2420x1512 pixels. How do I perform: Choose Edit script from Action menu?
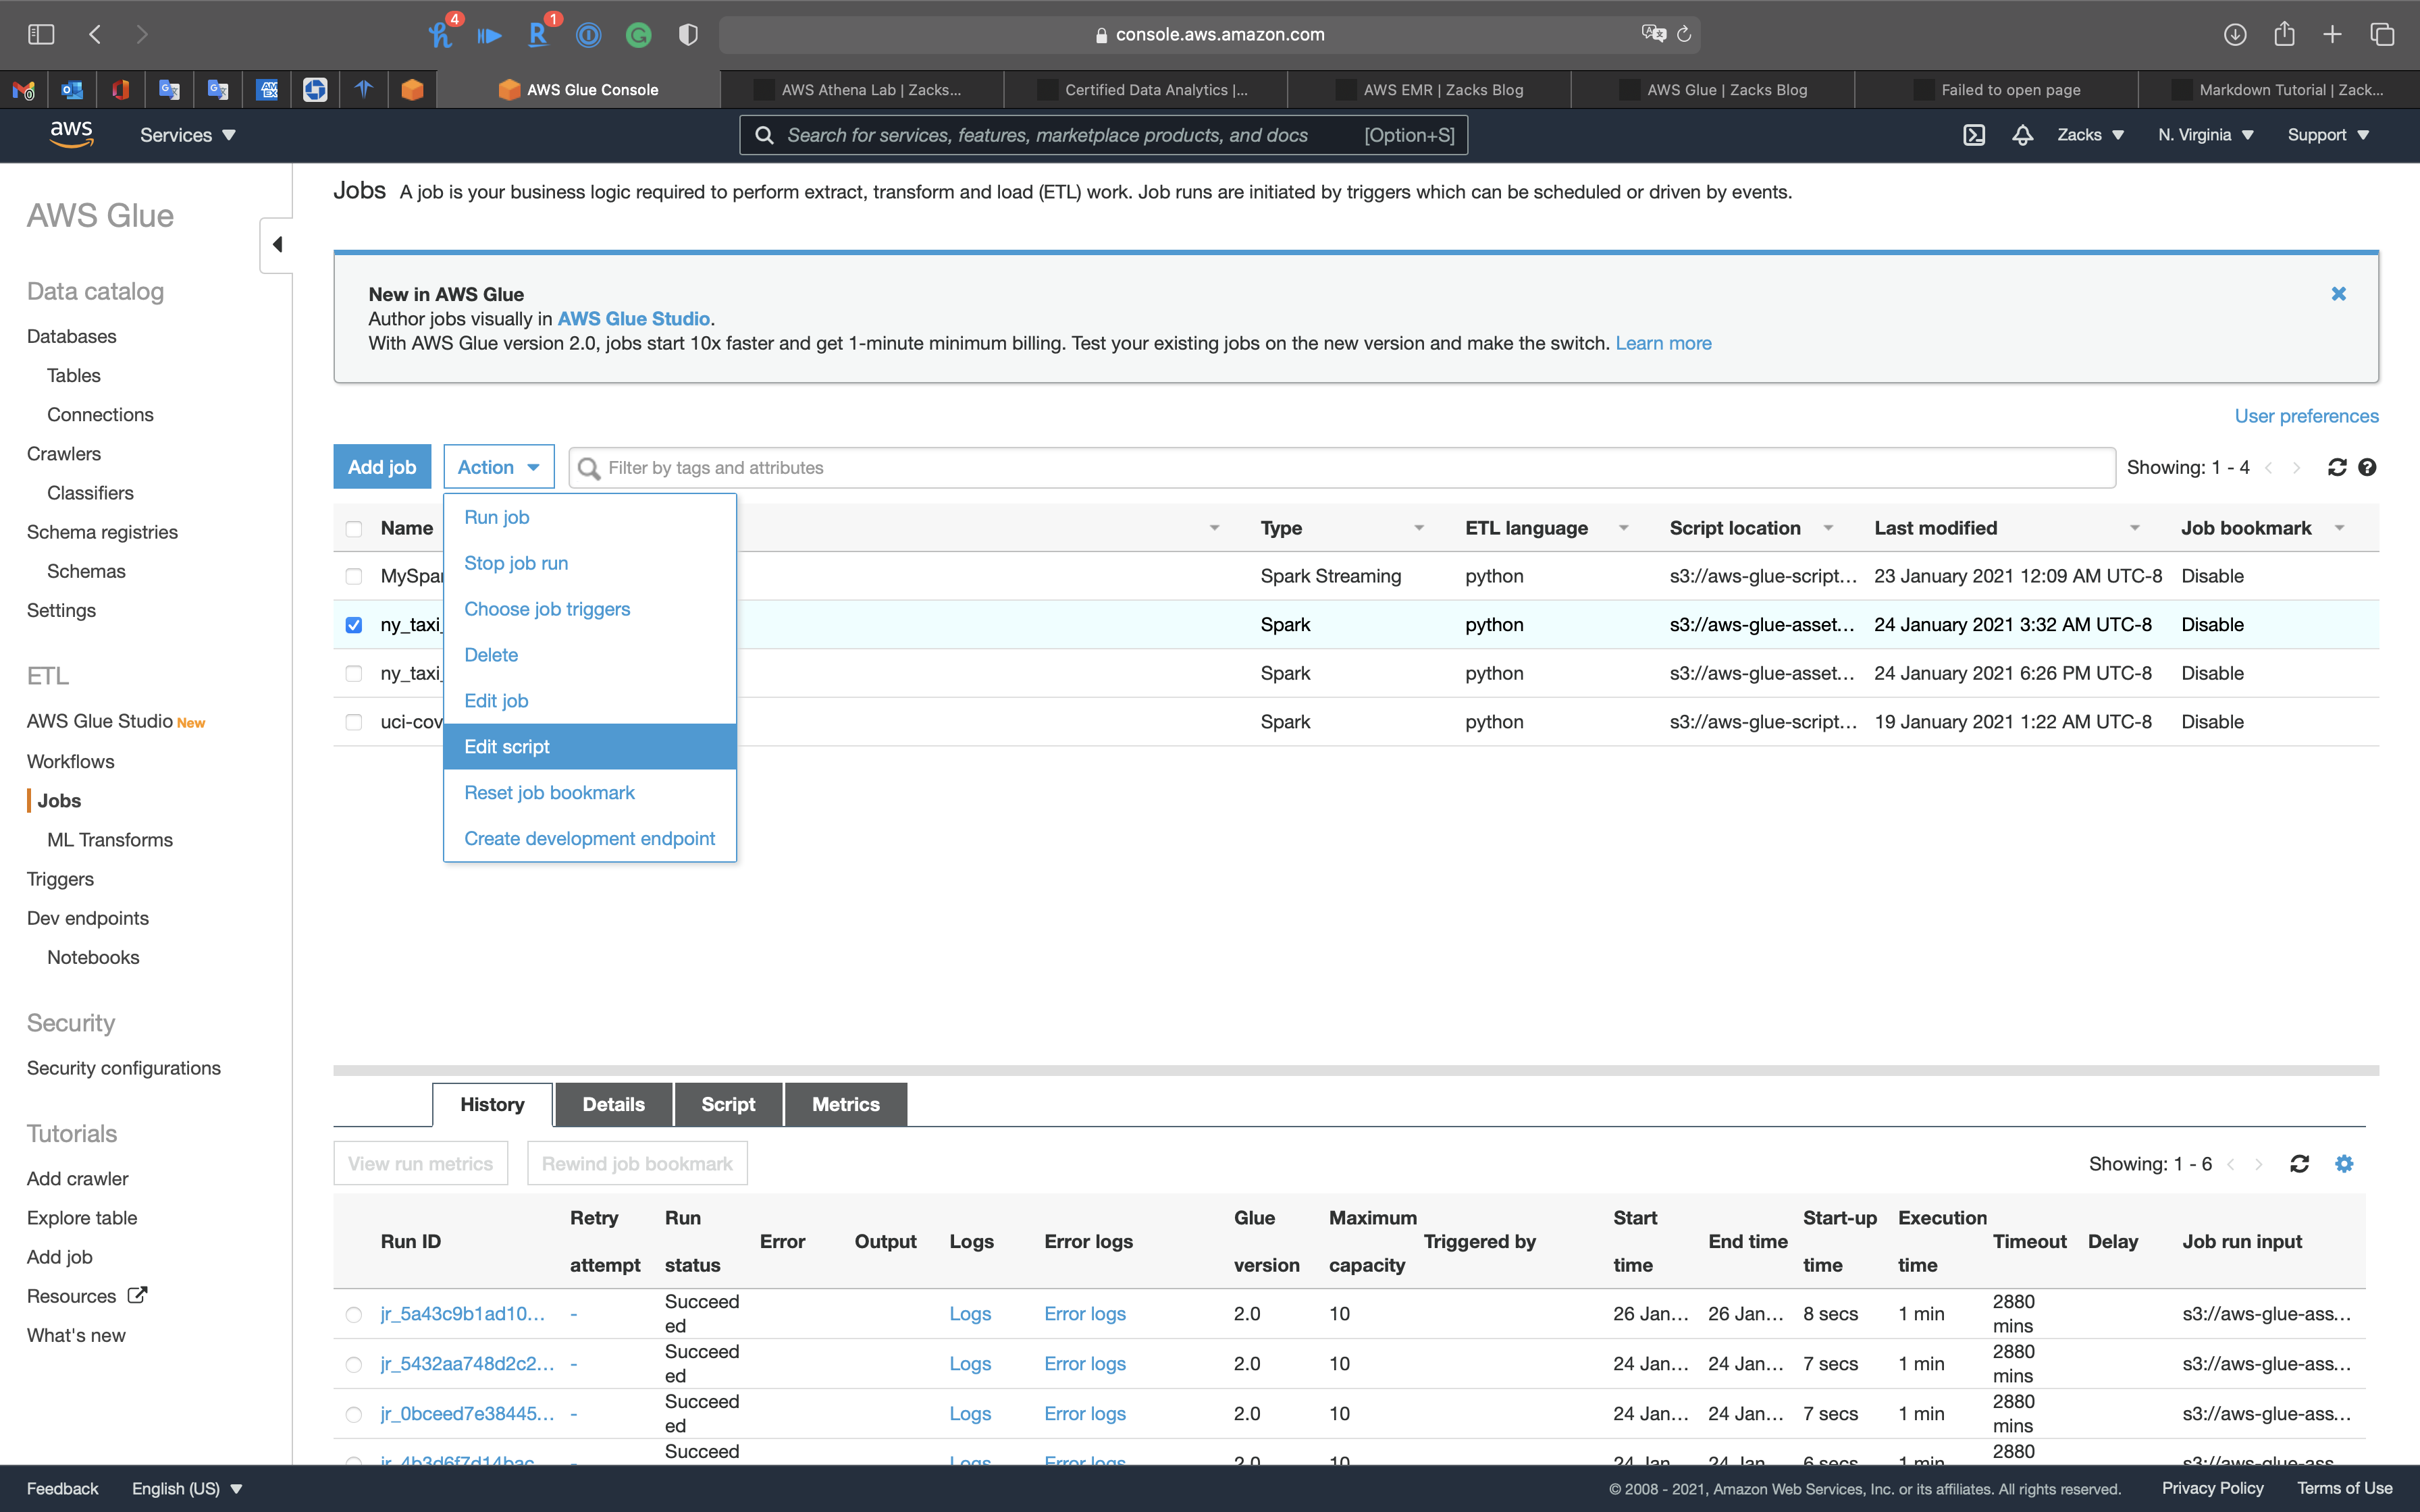[x=507, y=747]
